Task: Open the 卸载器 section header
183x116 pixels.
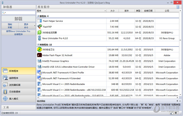Action: point(19,7)
